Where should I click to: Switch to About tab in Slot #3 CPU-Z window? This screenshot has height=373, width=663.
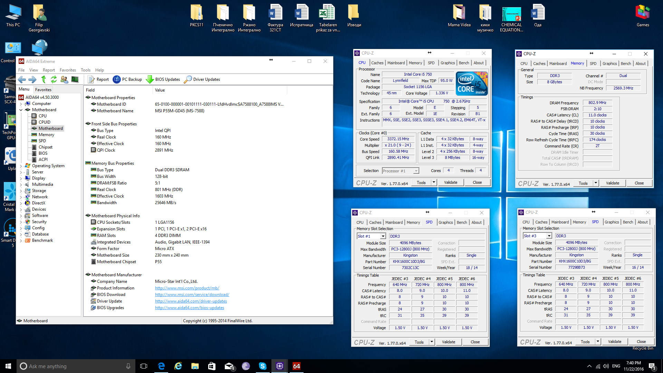click(x=643, y=222)
